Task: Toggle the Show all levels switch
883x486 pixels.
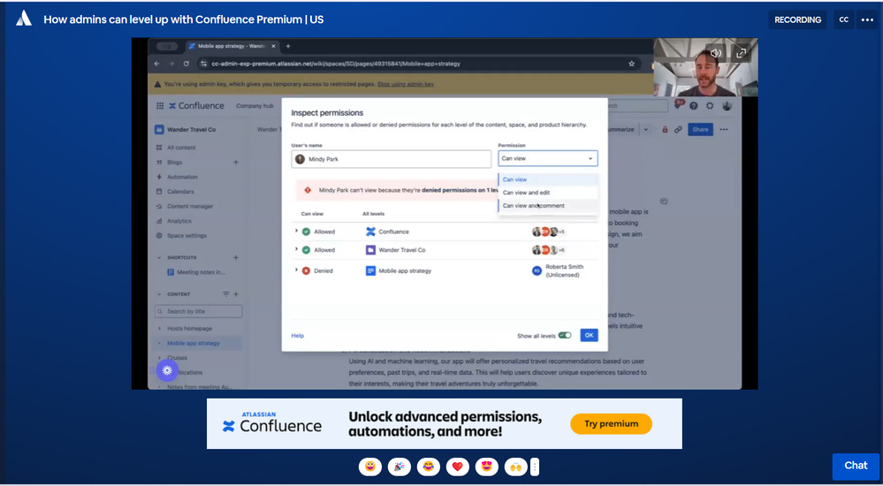Action: tap(565, 336)
